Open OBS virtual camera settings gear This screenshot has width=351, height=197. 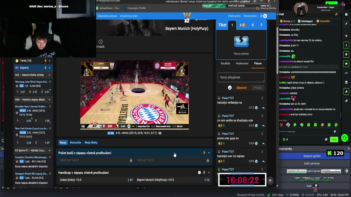(347, 171)
